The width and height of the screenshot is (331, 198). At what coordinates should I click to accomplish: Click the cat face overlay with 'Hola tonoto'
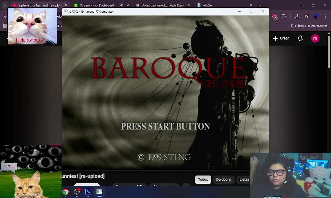coord(32,26)
